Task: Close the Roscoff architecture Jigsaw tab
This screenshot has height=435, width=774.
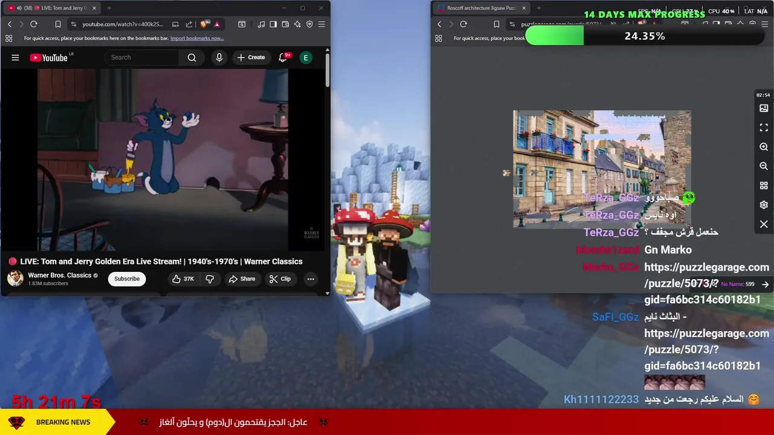Action: pos(524,8)
